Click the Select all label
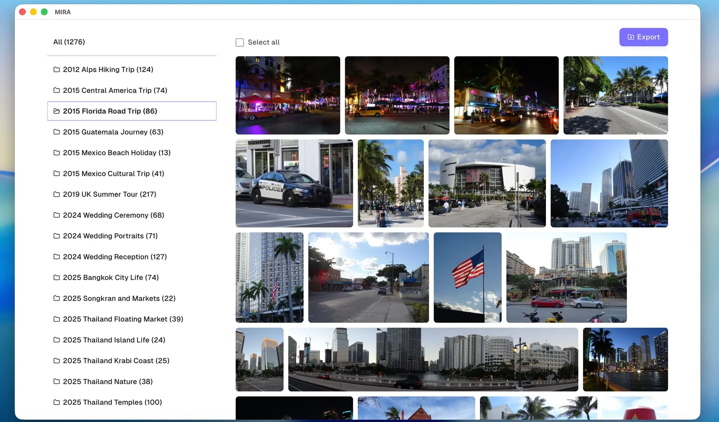Viewport: 719px width, 422px height. coord(264,42)
